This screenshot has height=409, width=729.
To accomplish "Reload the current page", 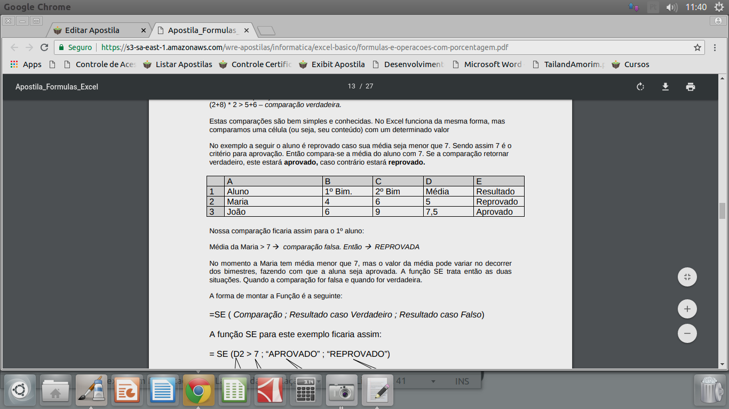I will [x=44, y=47].
